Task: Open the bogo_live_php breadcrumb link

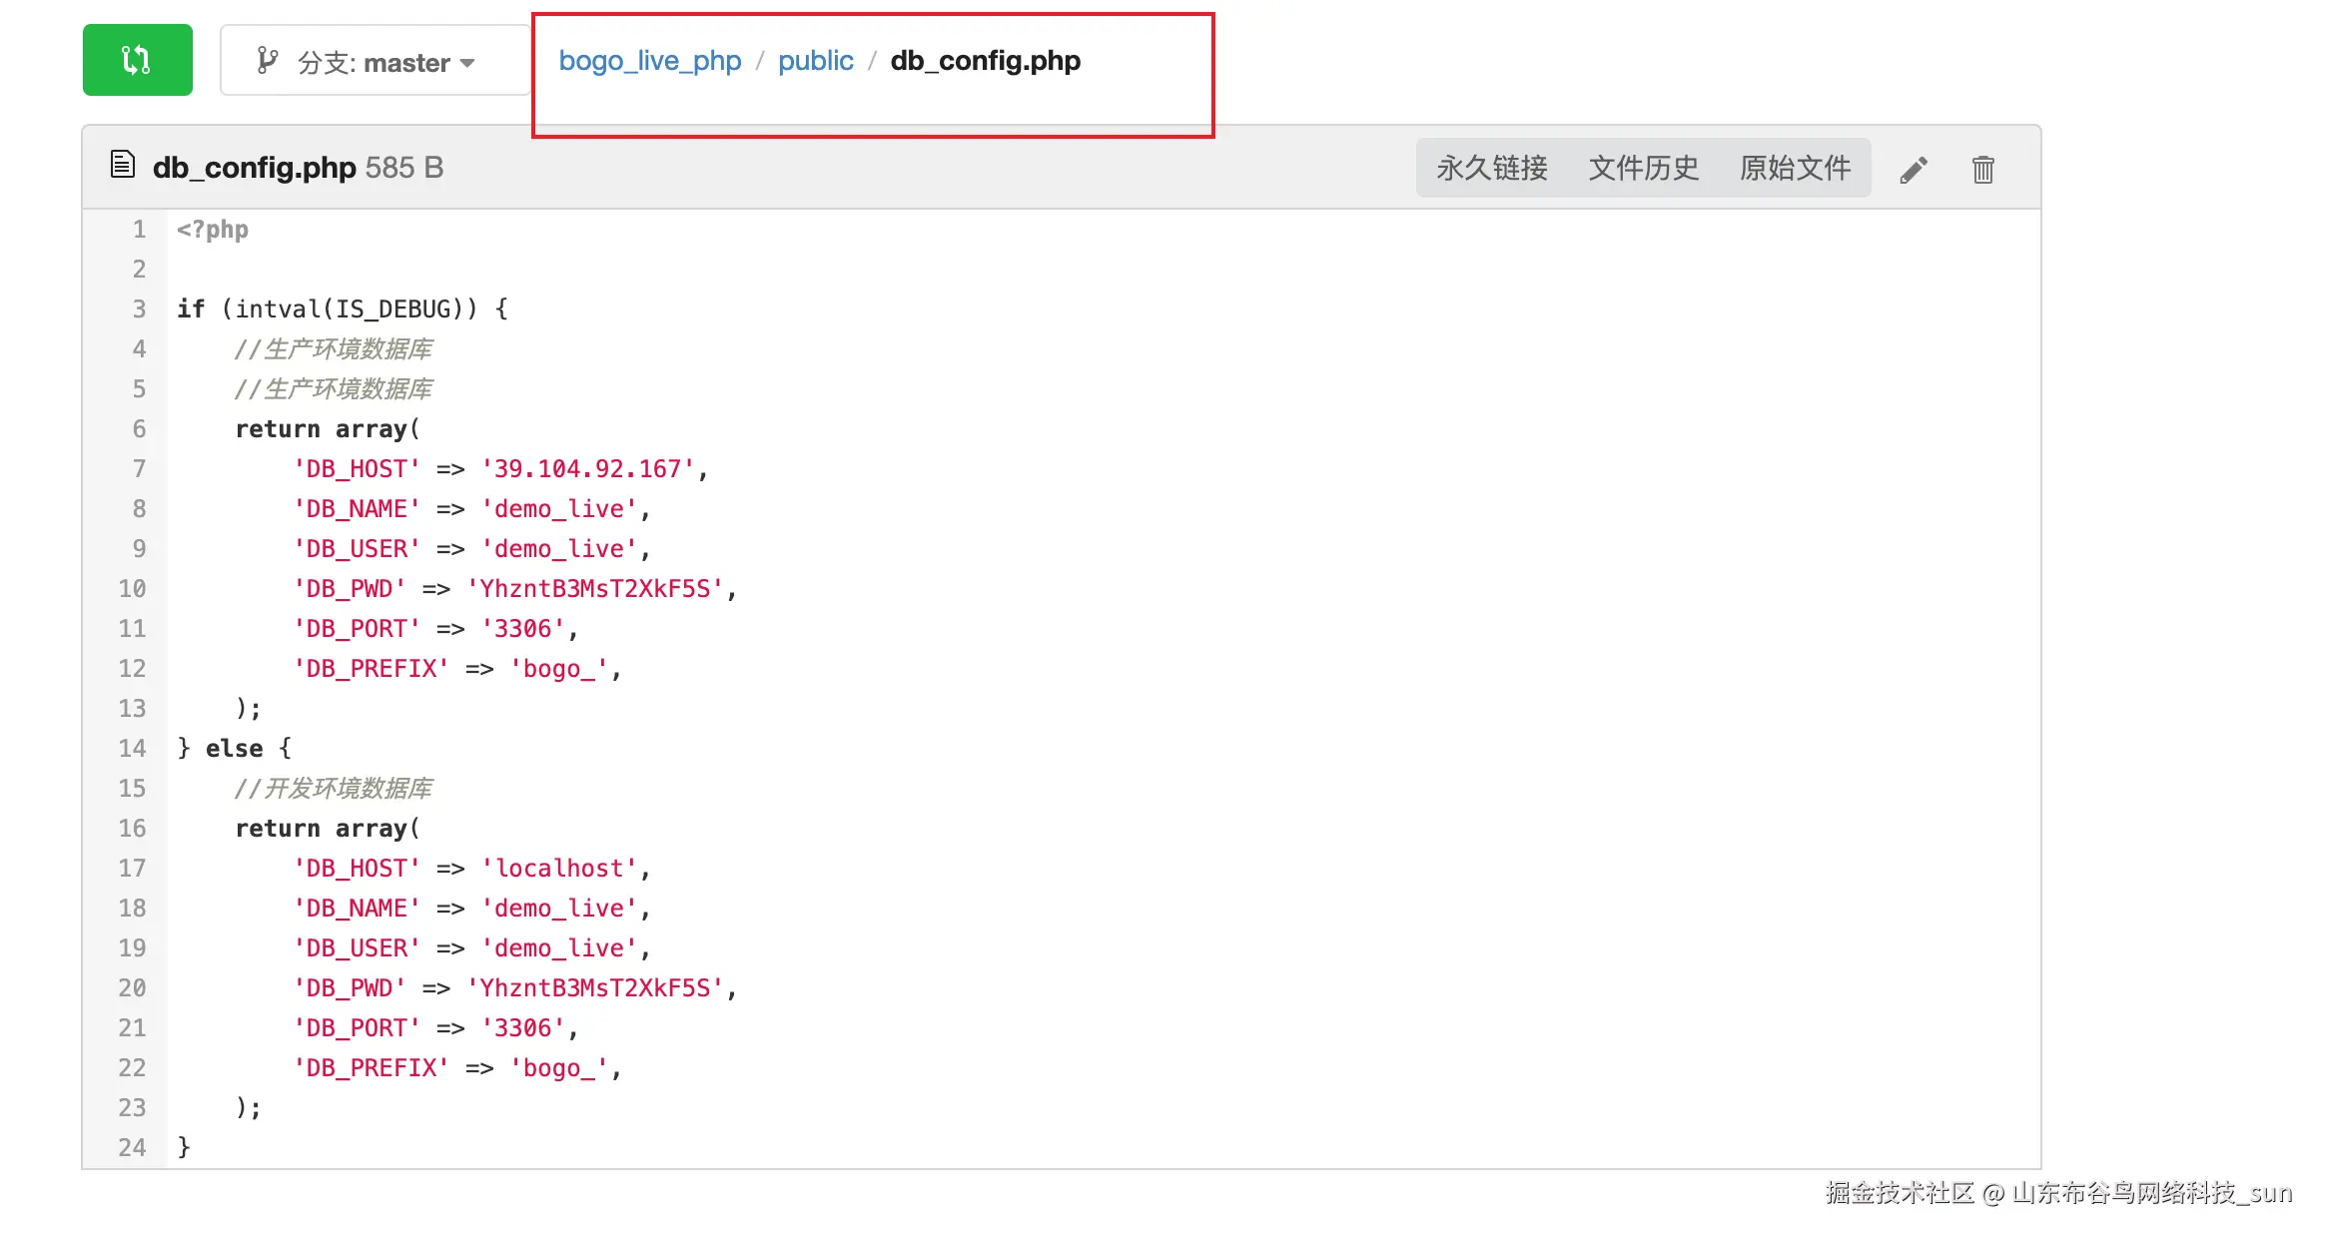Action: (x=649, y=61)
